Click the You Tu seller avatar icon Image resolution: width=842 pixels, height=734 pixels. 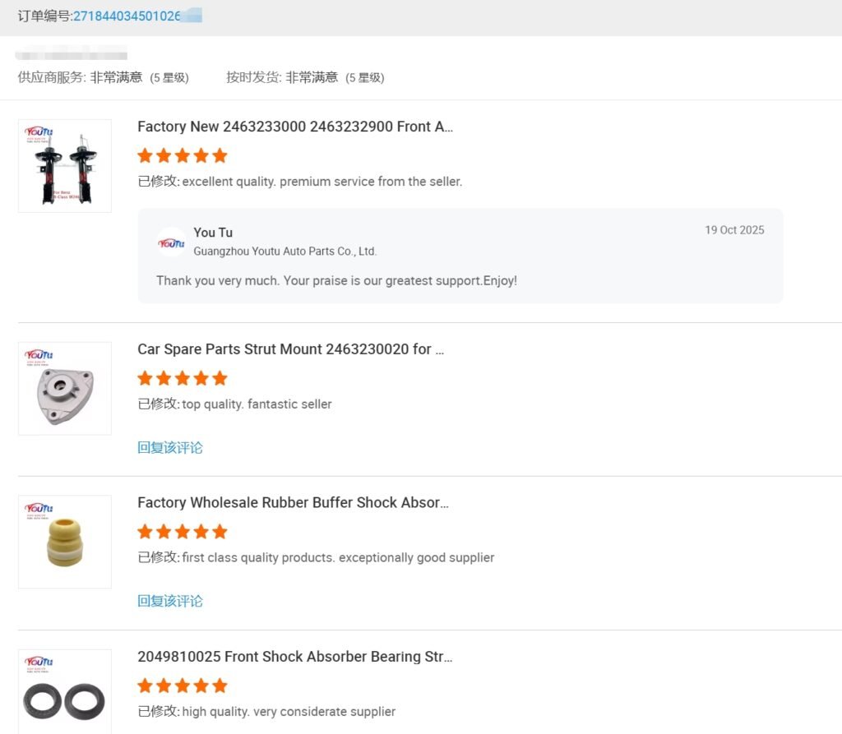click(x=171, y=242)
